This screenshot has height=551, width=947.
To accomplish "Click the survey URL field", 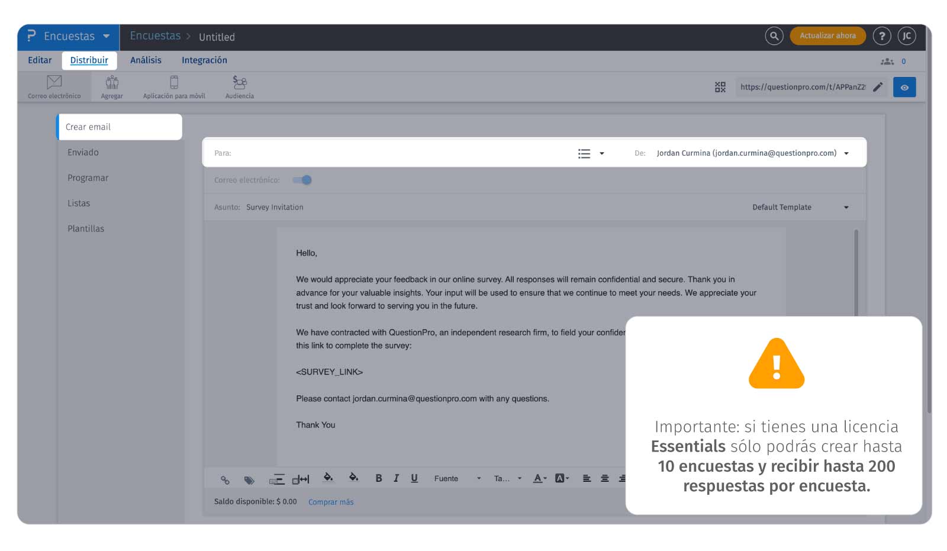I will point(803,87).
